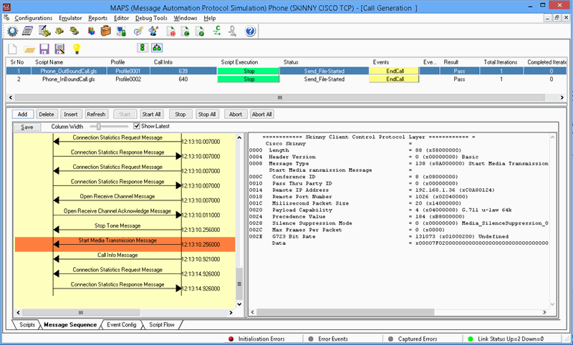Click the document icon with red D badge

point(170,31)
